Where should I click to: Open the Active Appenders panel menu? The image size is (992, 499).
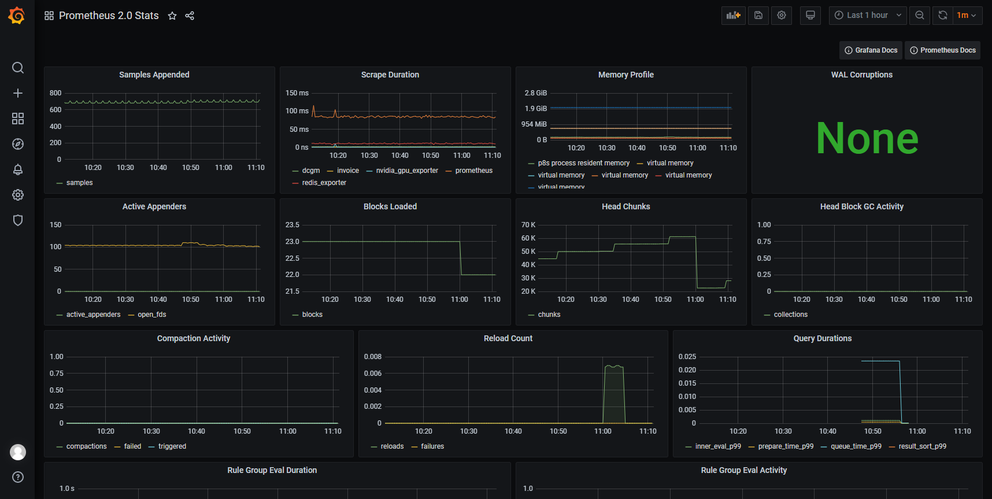(x=154, y=206)
